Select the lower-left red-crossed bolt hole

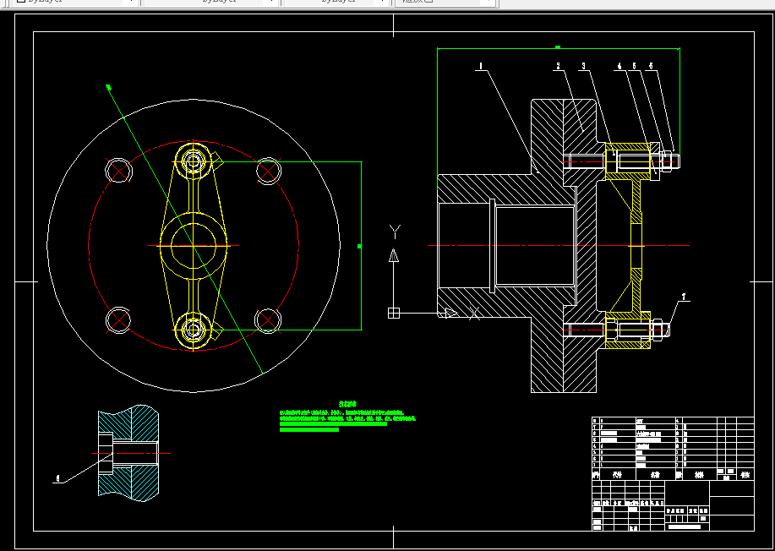pyautogui.click(x=118, y=320)
